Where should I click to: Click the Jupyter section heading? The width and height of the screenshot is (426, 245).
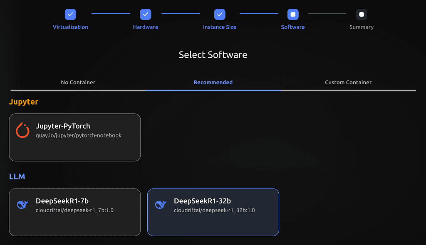point(24,102)
